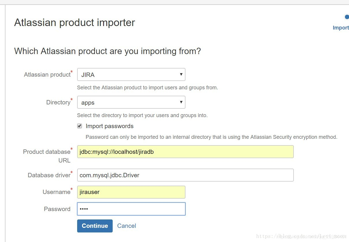This screenshot has height=242, width=349.
Task: Click the Continue button
Action: pyautogui.click(x=95, y=226)
